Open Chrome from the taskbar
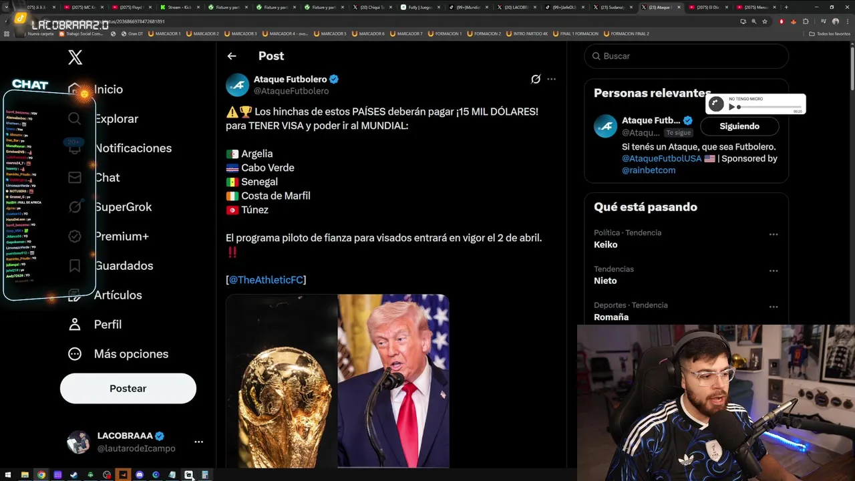 click(x=41, y=475)
